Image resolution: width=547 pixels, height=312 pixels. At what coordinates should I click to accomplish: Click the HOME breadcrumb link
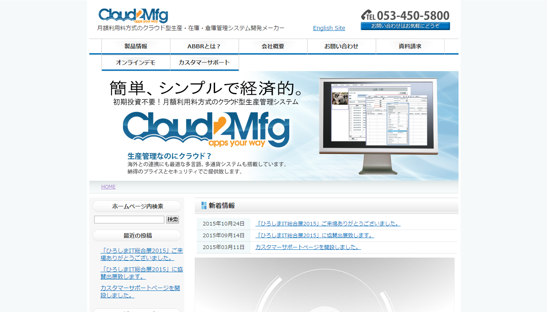(x=108, y=187)
